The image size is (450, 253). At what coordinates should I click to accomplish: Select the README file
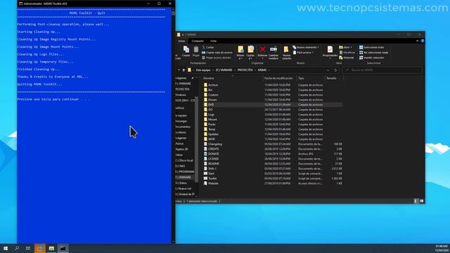[x=214, y=164]
